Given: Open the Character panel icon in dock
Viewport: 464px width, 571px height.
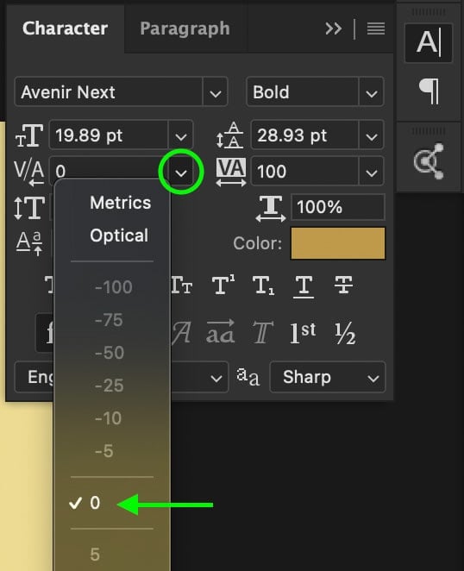Looking at the screenshot, I should [x=429, y=42].
